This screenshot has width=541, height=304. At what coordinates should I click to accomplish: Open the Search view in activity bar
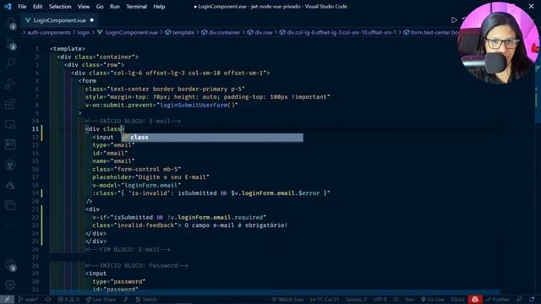pyautogui.click(x=10, y=63)
